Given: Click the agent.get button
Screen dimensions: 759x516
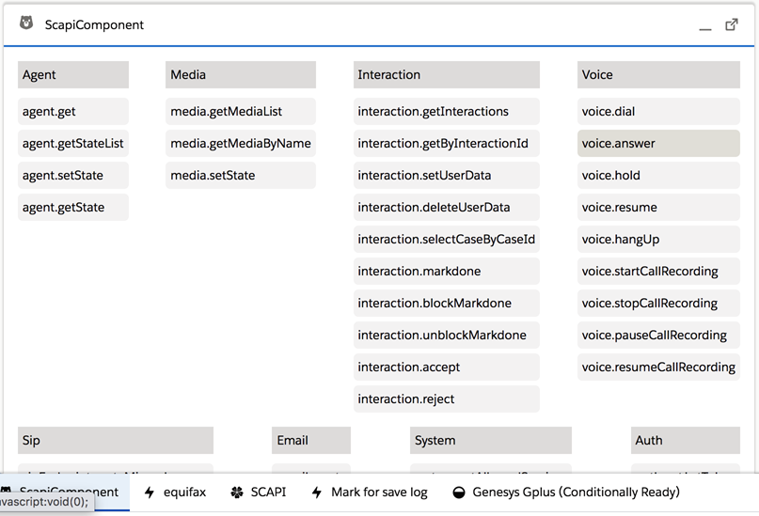Looking at the screenshot, I should pyautogui.click(x=72, y=112).
